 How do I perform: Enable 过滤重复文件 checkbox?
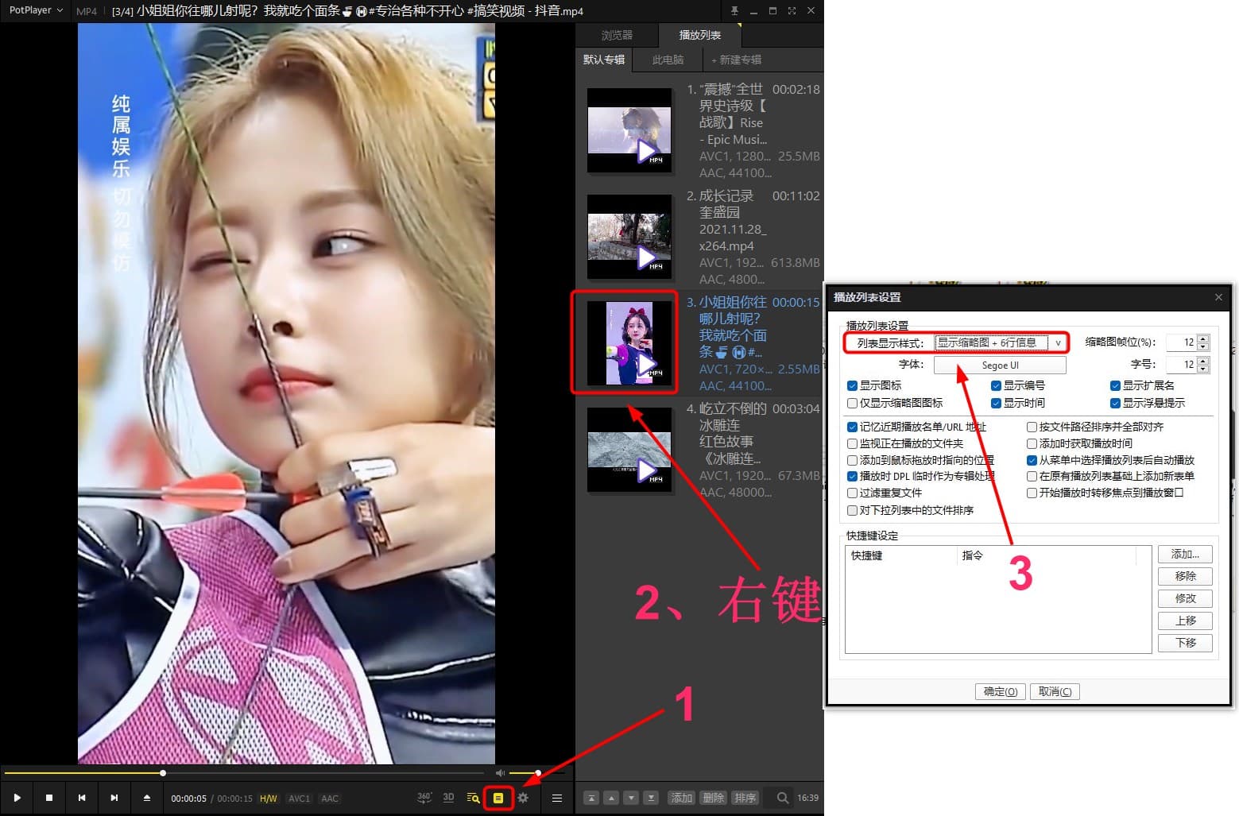(x=852, y=493)
